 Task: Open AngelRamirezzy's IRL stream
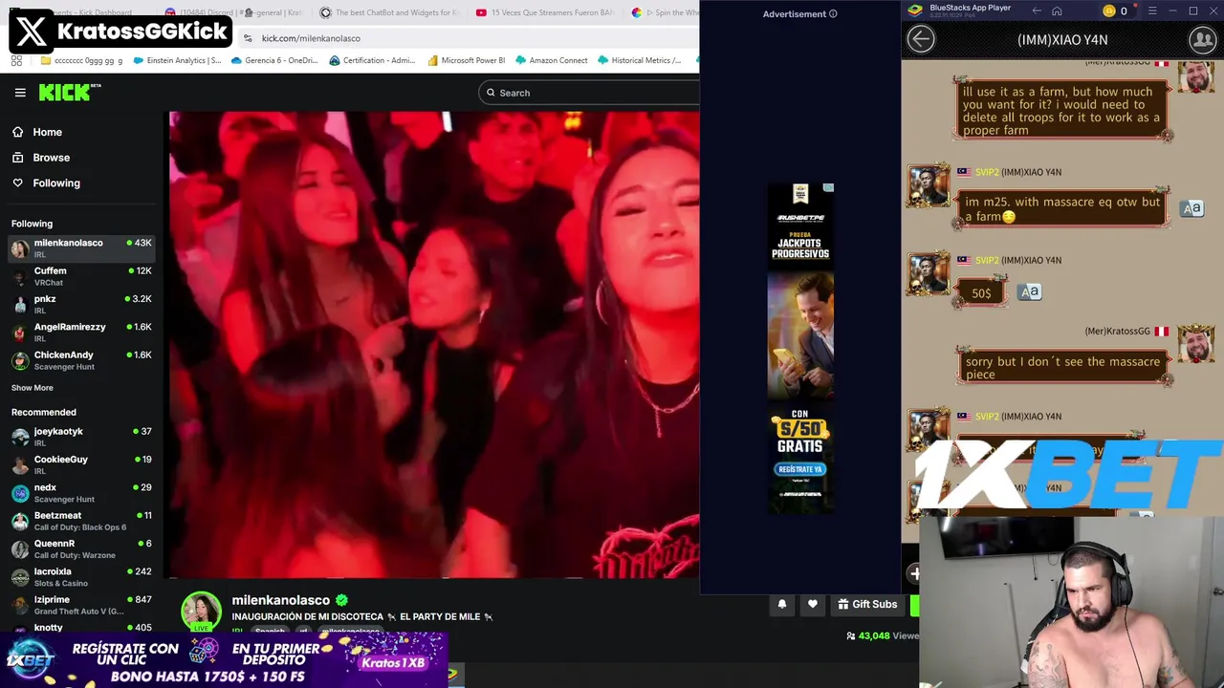pos(81,332)
